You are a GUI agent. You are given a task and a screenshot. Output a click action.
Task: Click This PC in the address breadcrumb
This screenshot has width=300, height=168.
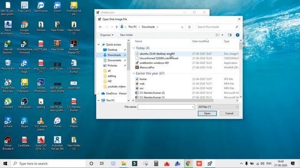pyautogui.click(x=132, y=27)
